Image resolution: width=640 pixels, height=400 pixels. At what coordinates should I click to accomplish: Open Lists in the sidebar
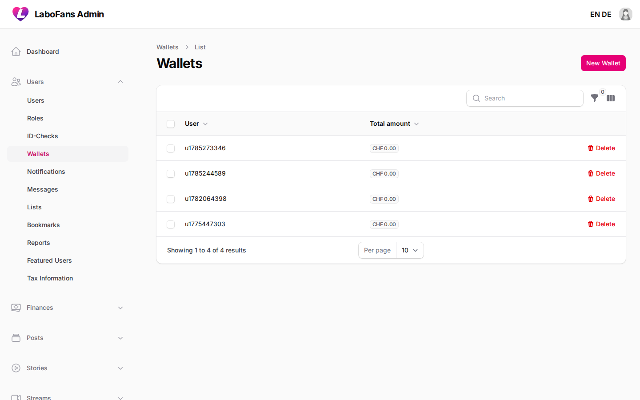pos(68,207)
